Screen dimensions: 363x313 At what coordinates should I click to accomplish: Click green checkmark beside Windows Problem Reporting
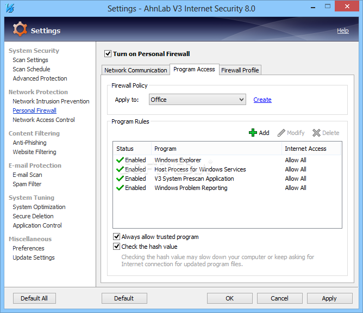tap(120, 188)
